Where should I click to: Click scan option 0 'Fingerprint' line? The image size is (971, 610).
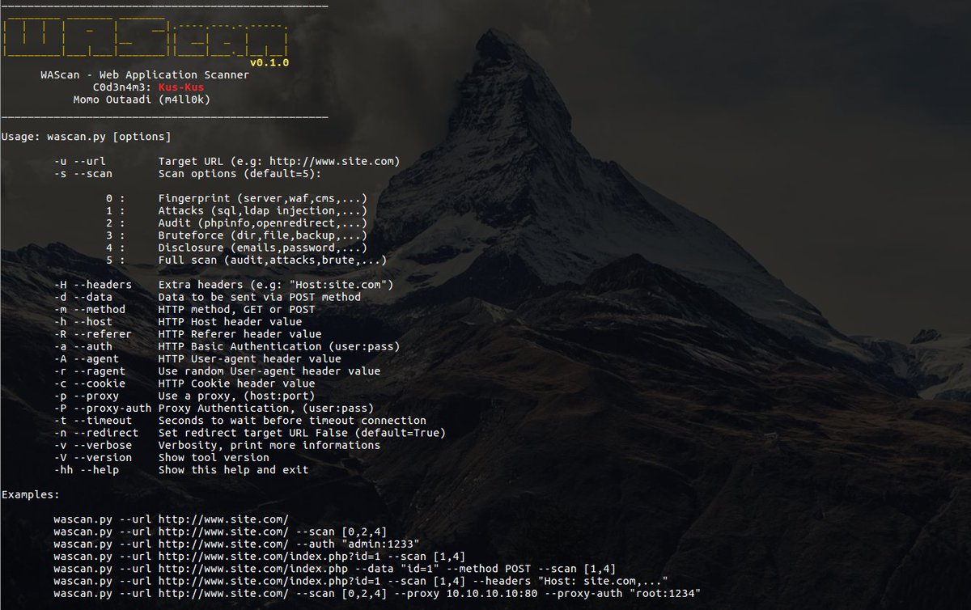(236, 198)
